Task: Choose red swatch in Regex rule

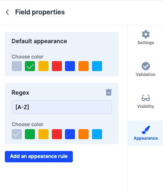Action: 57,134
